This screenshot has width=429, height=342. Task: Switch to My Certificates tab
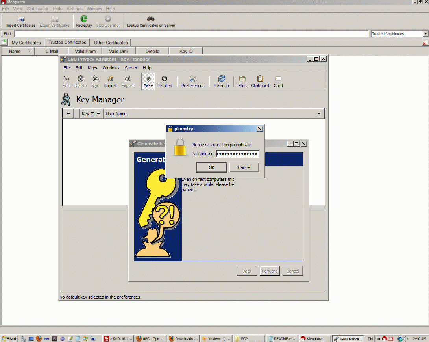[x=26, y=43]
